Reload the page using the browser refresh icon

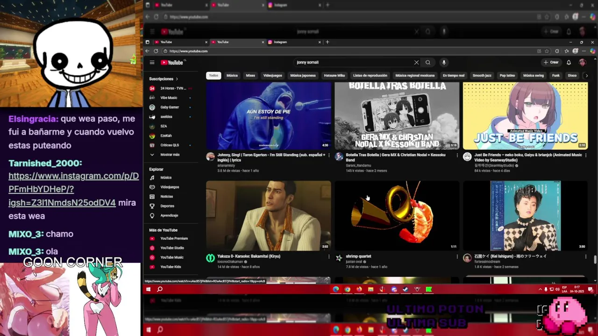156,51
